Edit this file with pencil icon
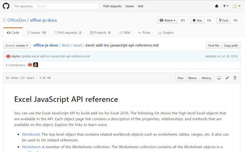Screen dimensions: 245x152 227,78
